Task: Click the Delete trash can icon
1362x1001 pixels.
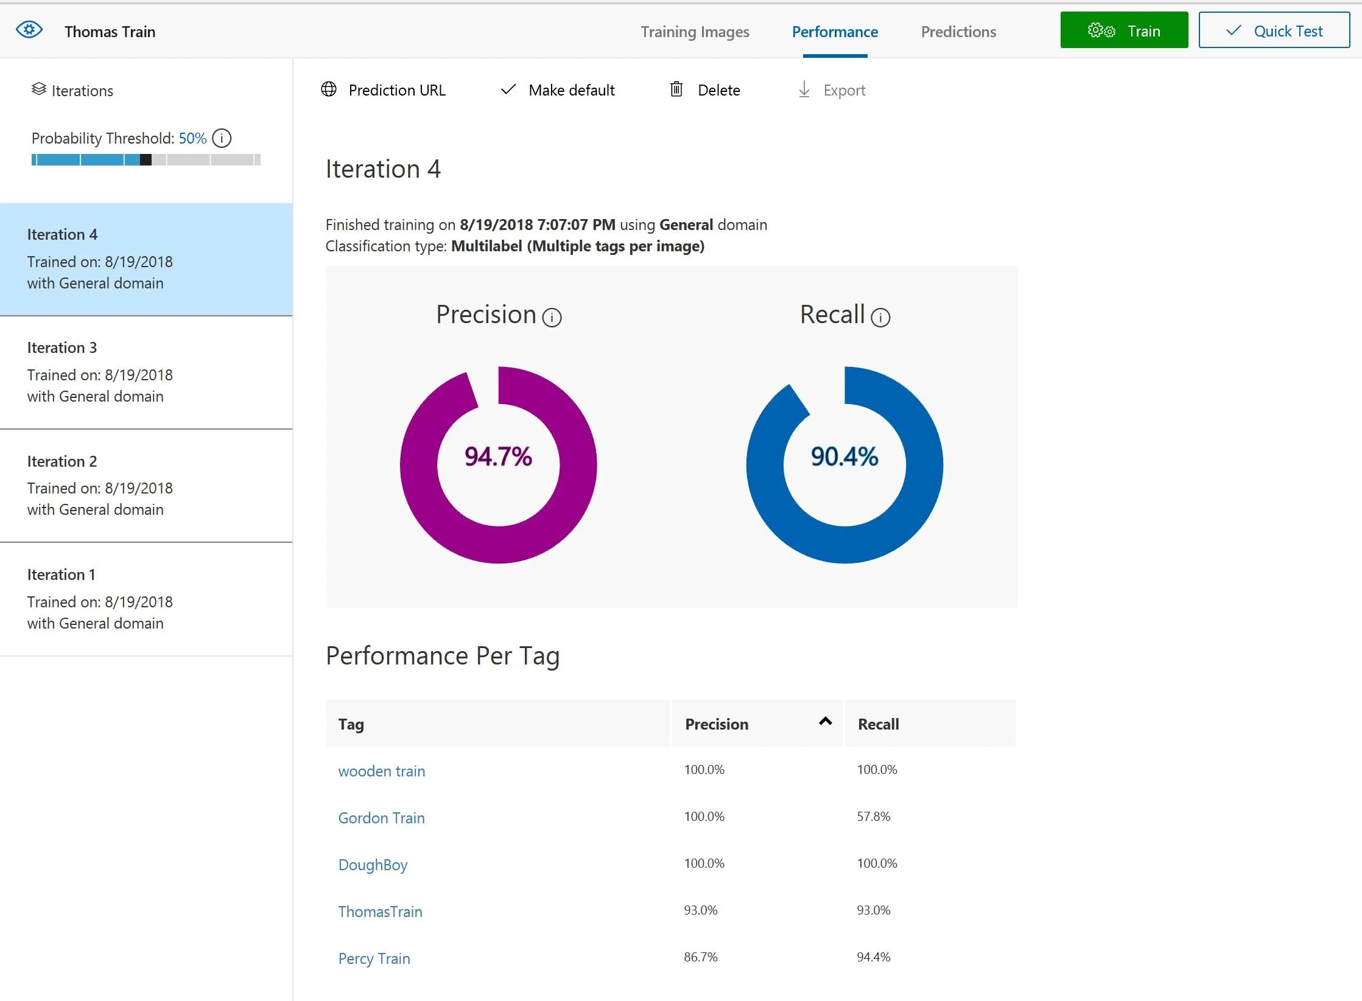Action: coord(676,89)
